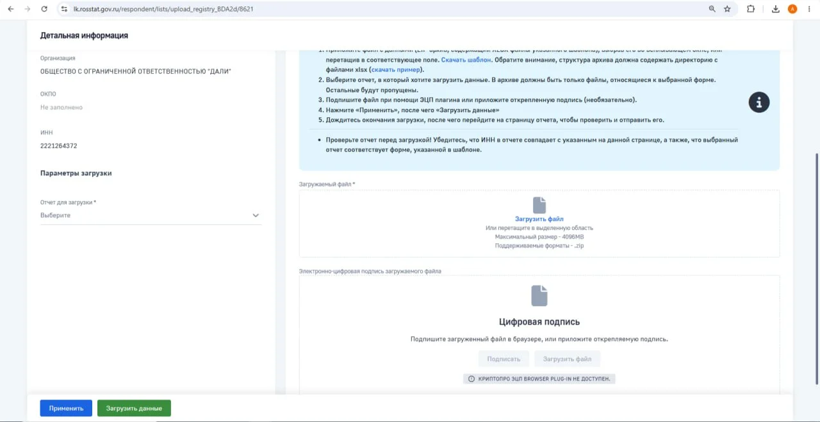
Task: Click the 'Параметры загрузки' section title
Action: coord(76,174)
